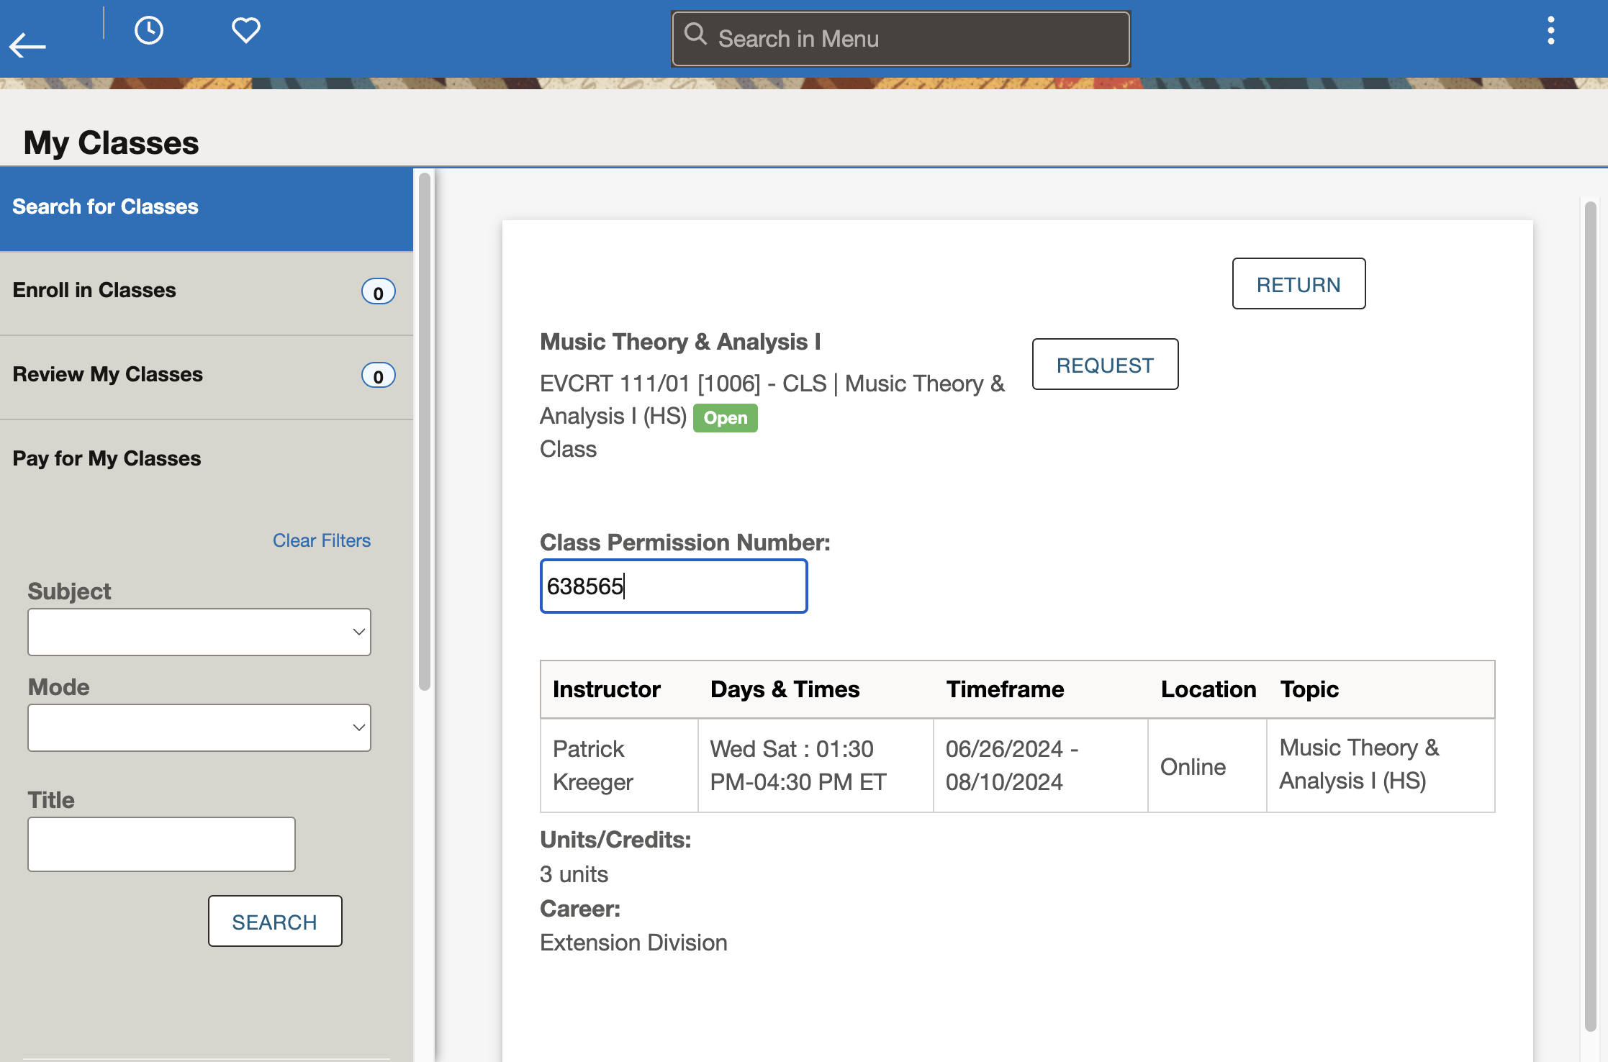The height and width of the screenshot is (1062, 1608).
Task: Click the green Open status badge
Action: (x=725, y=418)
